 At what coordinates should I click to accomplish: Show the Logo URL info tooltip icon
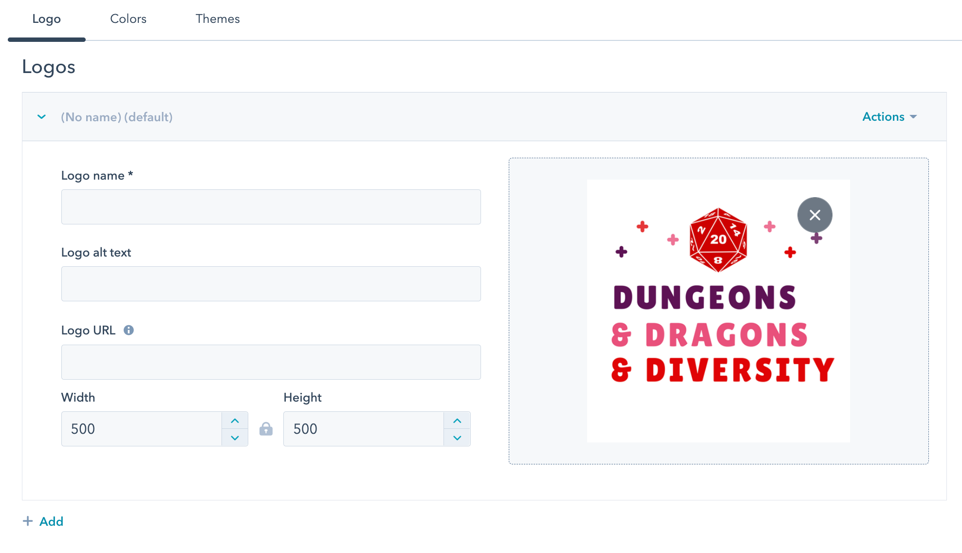click(129, 330)
